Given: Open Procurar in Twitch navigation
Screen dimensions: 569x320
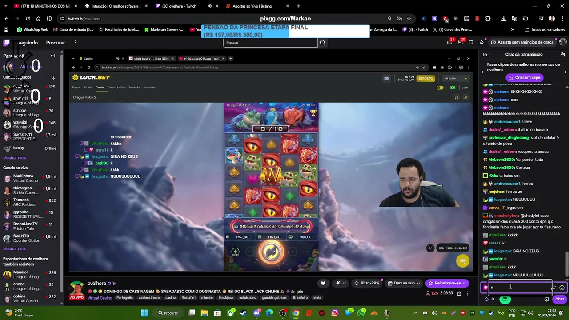Looking at the screenshot, I should pyautogui.click(x=56, y=43).
